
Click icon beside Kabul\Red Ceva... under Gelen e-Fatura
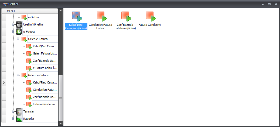point(29,46)
